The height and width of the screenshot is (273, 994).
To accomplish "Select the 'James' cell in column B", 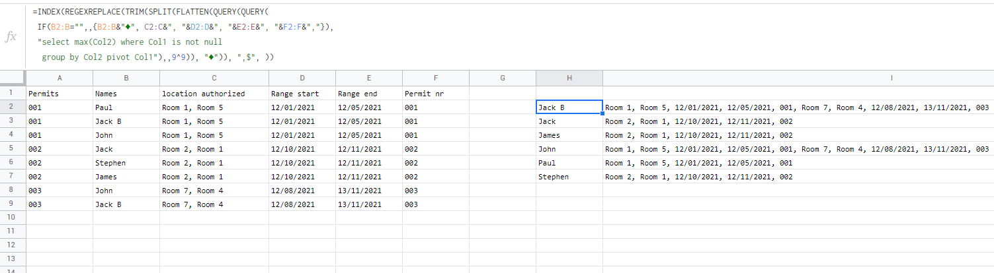I will click(126, 176).
